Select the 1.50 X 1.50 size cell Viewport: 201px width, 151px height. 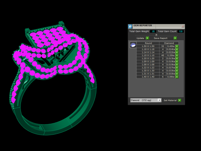coord(148,46)
